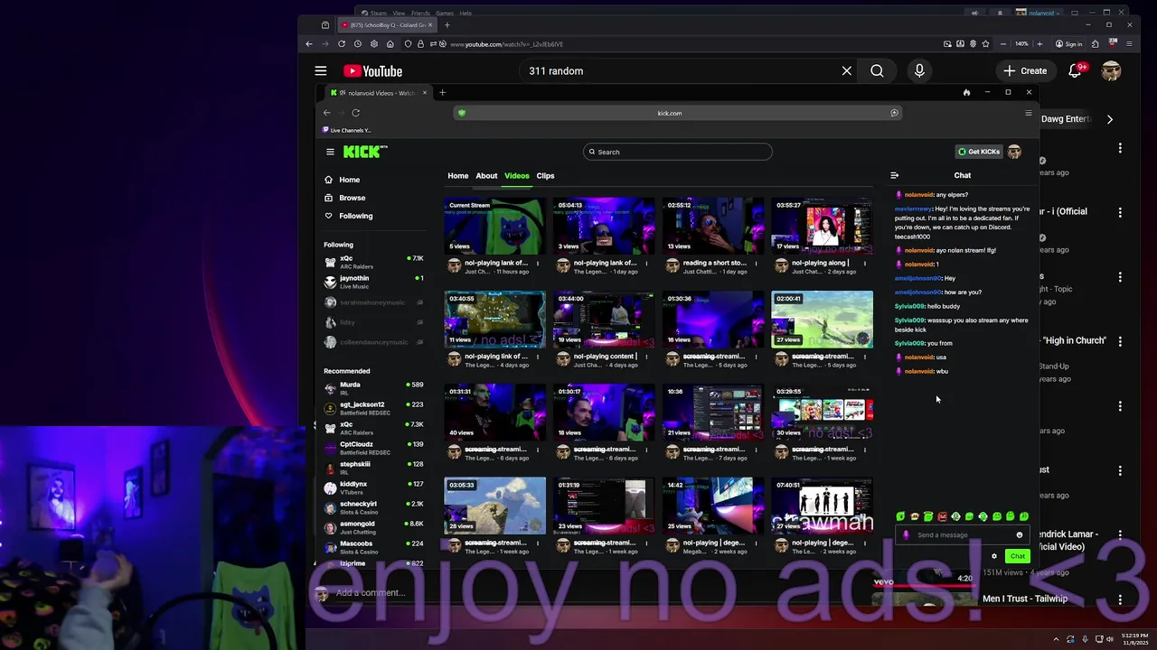Click the Send a message field

[964, 534]
